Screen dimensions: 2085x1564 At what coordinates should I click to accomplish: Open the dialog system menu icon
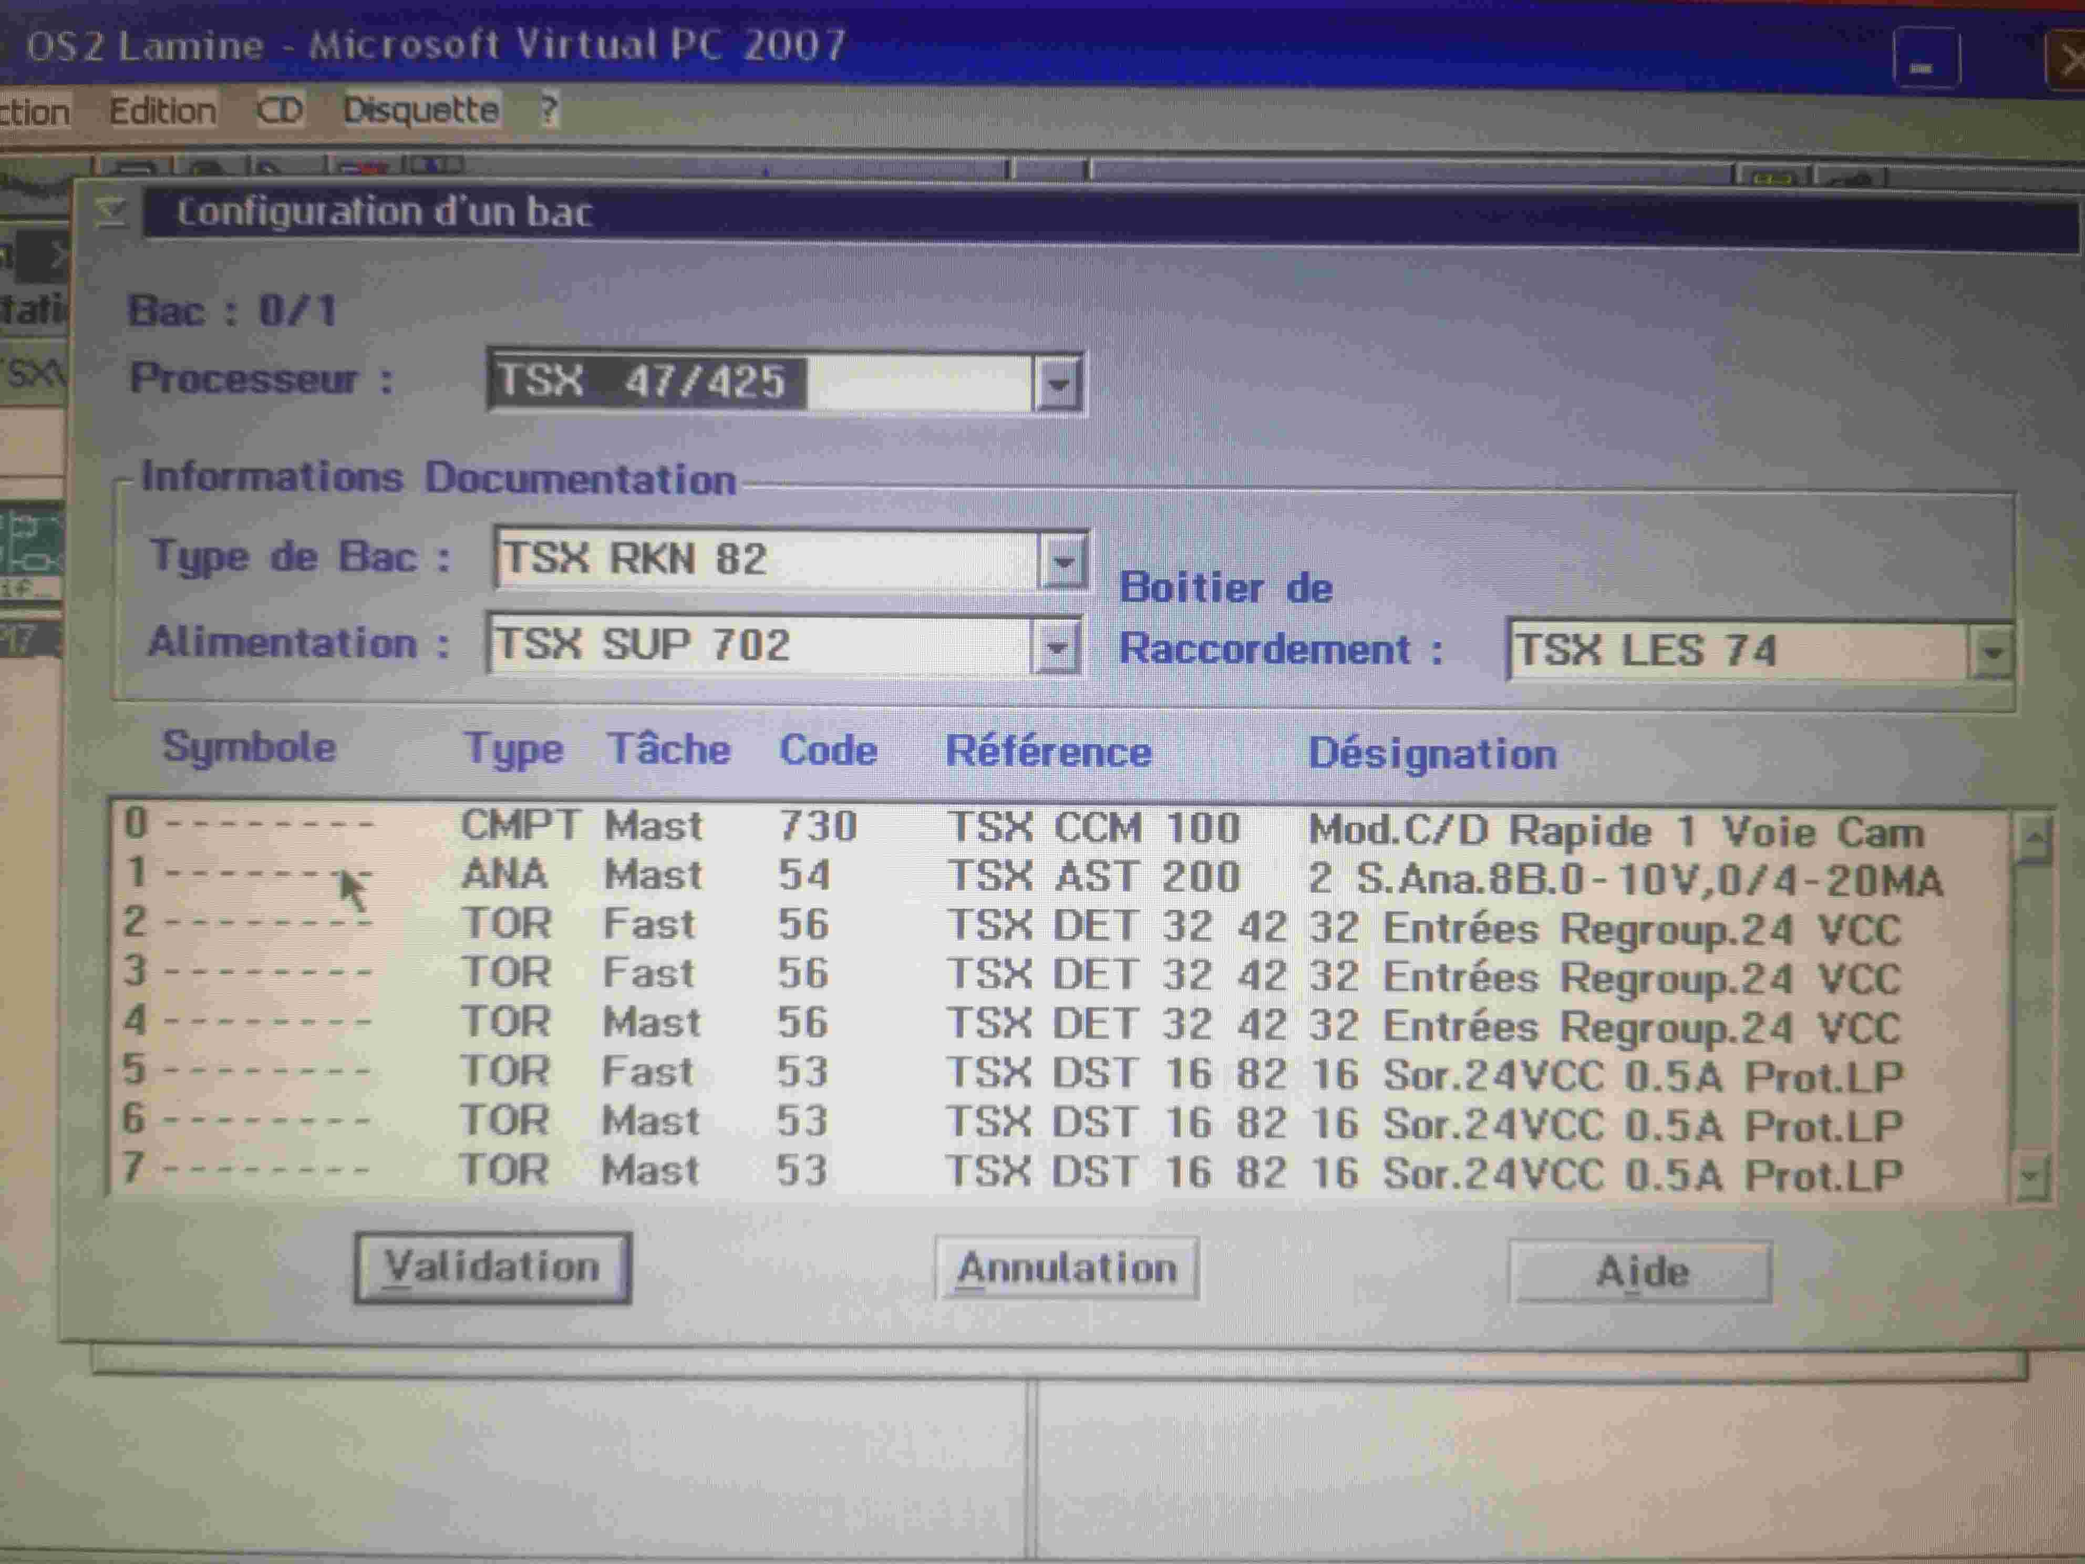(110, 213)
